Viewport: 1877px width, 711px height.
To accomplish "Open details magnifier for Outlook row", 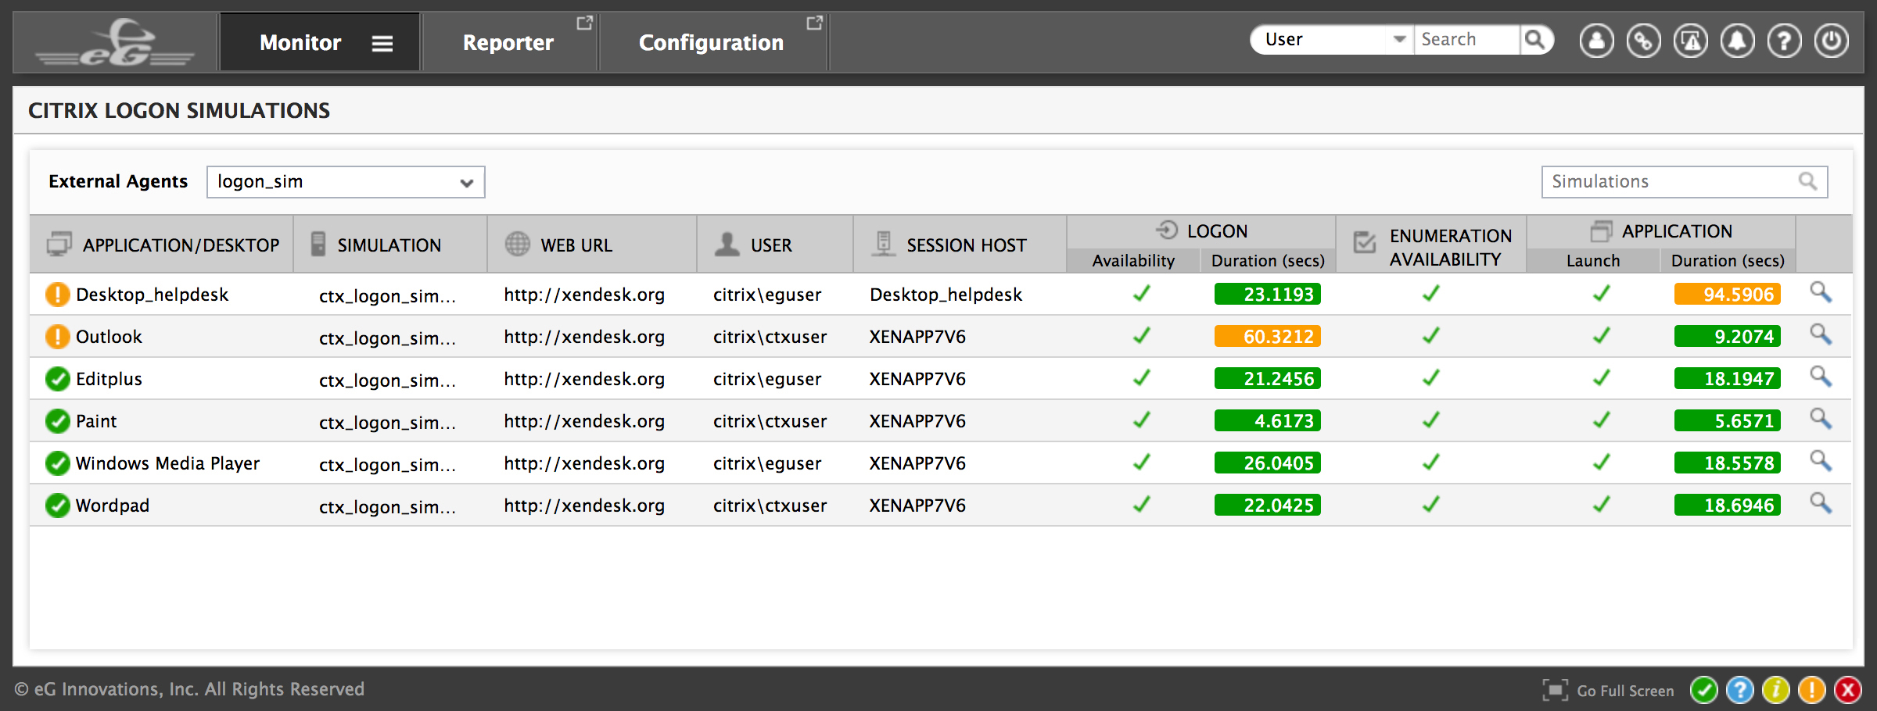I will pos(1821,334).
